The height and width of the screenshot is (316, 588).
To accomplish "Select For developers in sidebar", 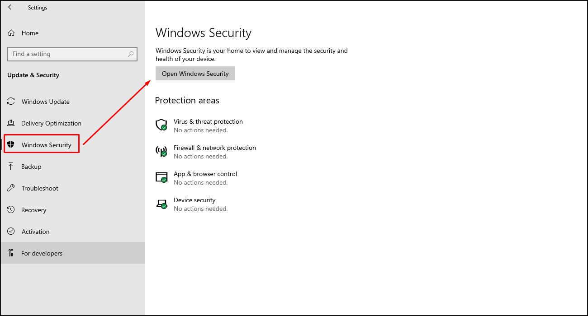I will pyautogui.click(x=72, y=253).
